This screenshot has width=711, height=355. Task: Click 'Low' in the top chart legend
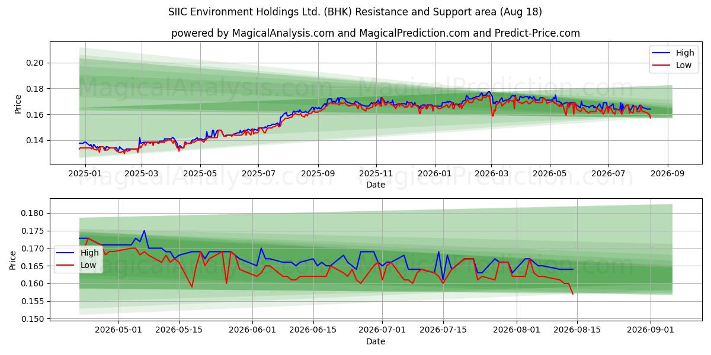pos(684,65)
